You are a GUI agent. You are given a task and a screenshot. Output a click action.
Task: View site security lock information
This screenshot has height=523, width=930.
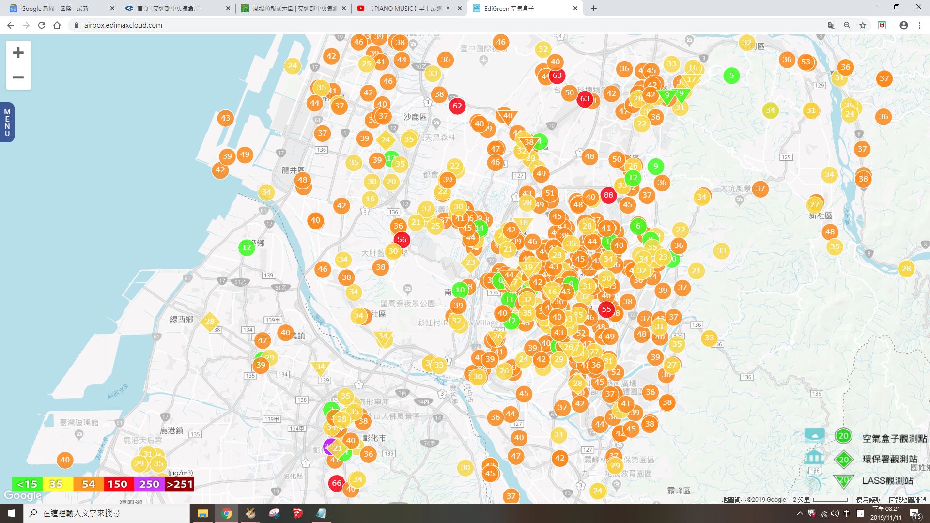[76, 25]
